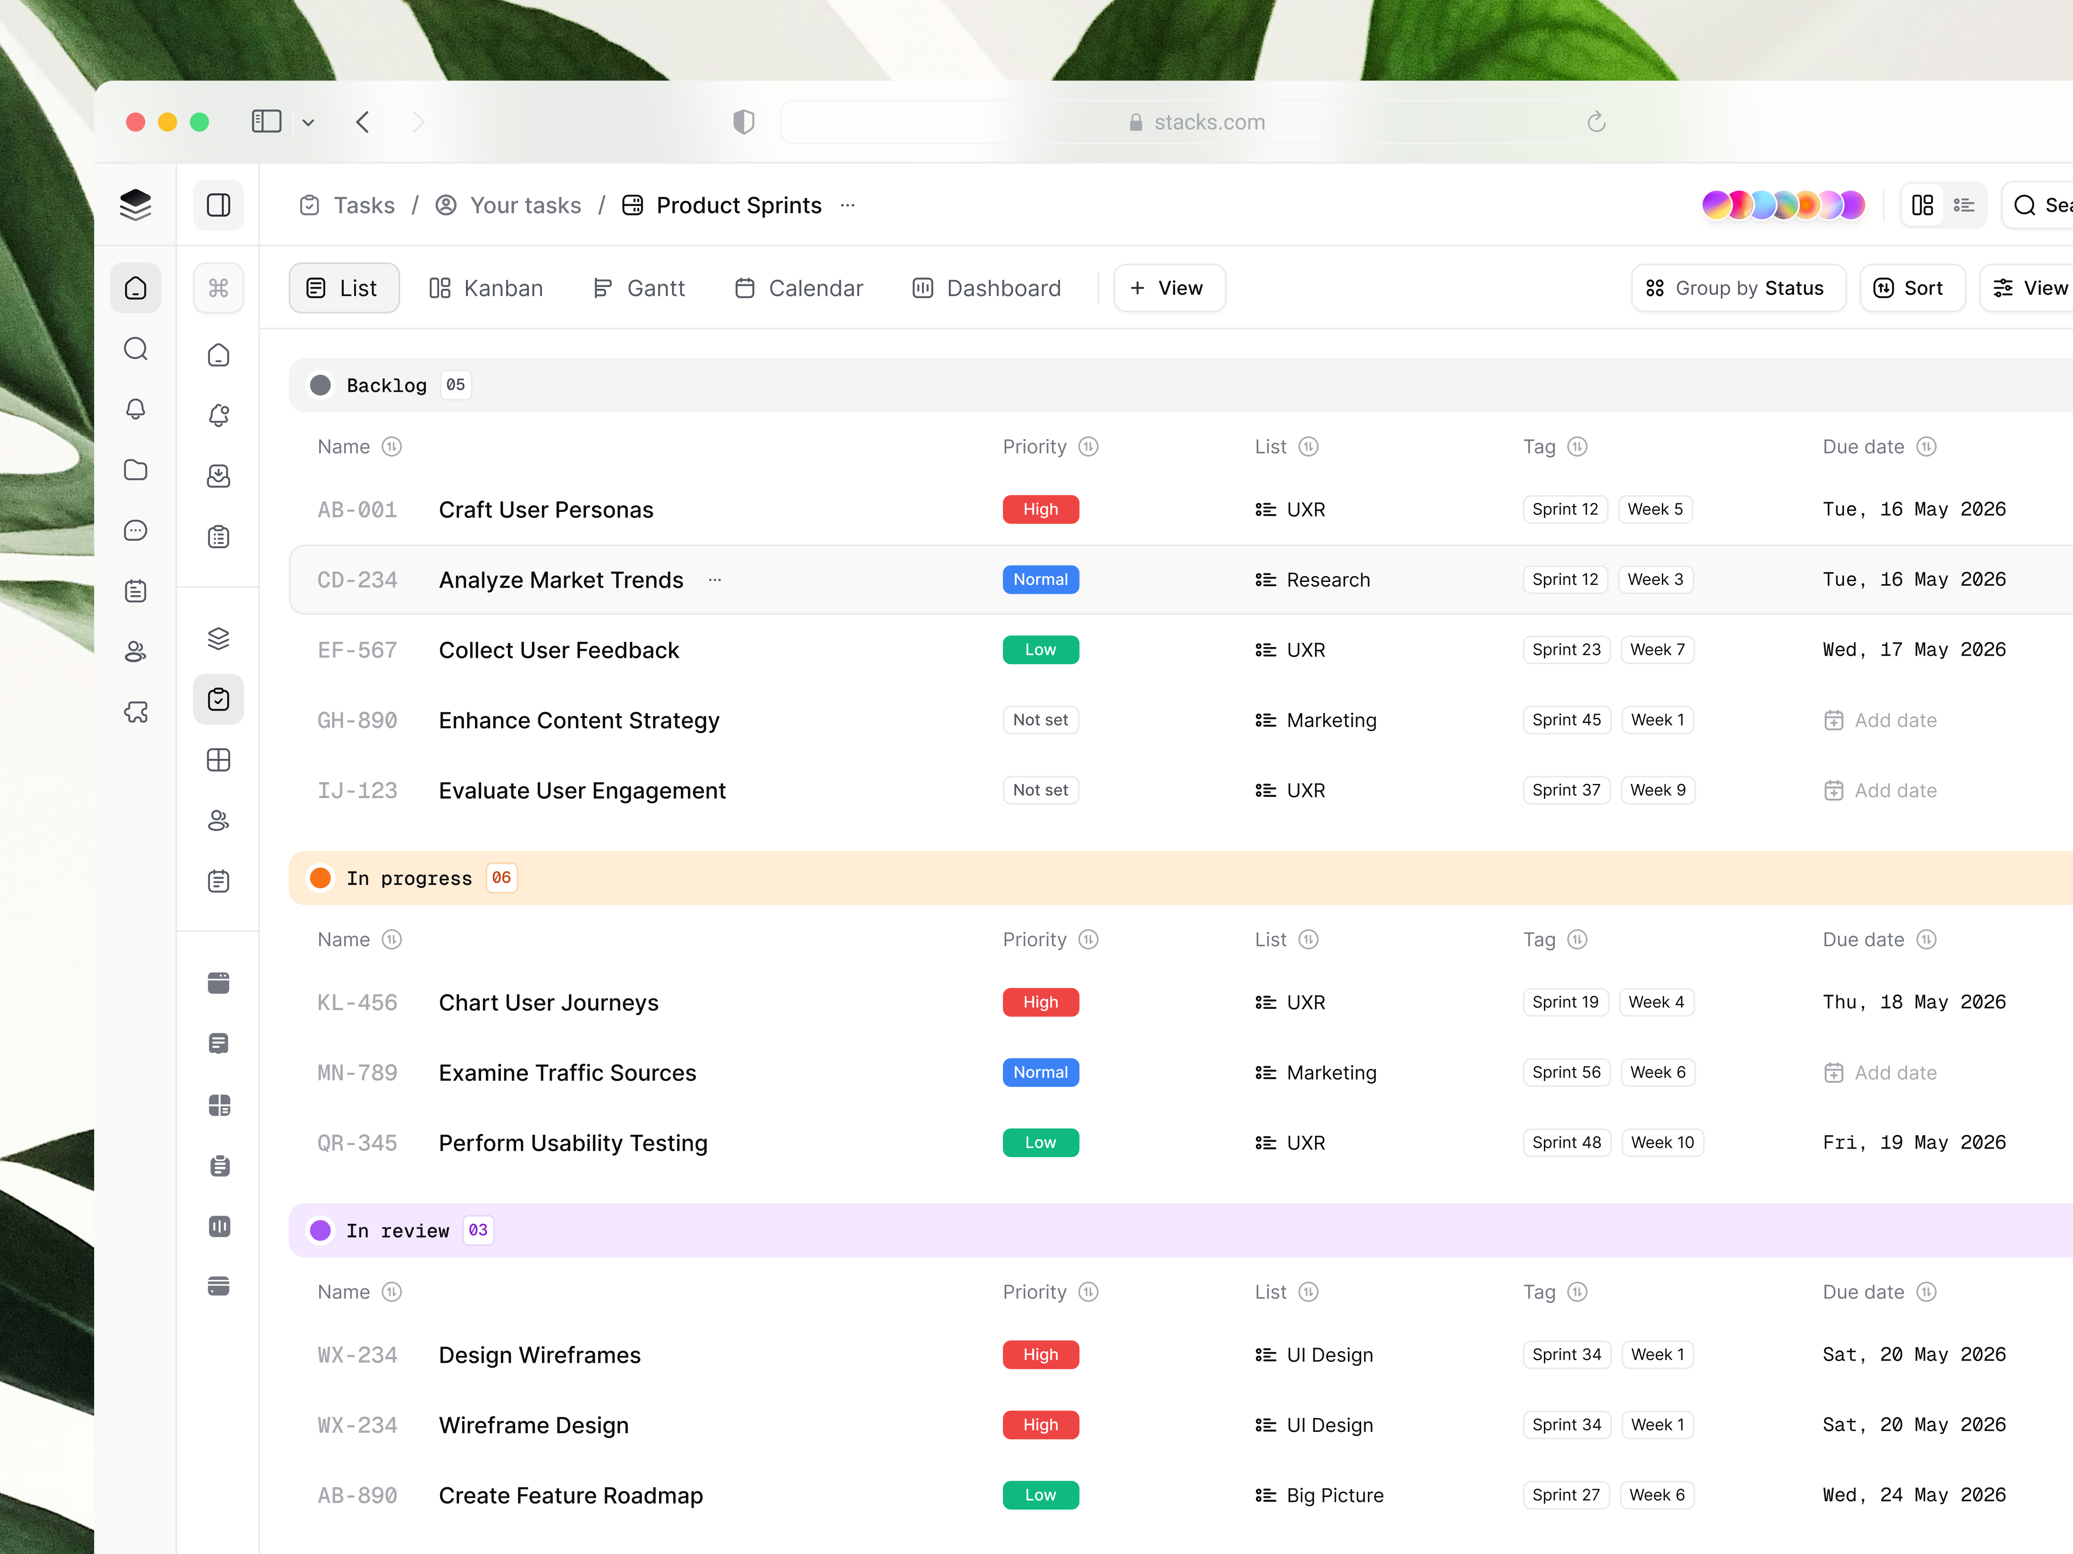Open the more menu next to Product Sprints
Screen dimensions: 2073x1554
[x=847, y=205]
